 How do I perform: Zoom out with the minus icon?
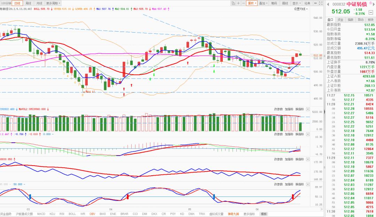coord(243,3)
